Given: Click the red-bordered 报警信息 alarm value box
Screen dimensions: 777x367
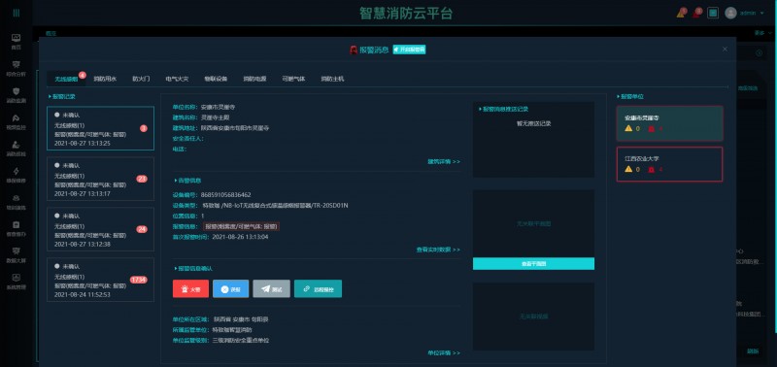Looking at the screenshot, I should point(241,226).
